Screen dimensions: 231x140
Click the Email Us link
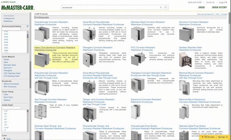tap(210, 2)
